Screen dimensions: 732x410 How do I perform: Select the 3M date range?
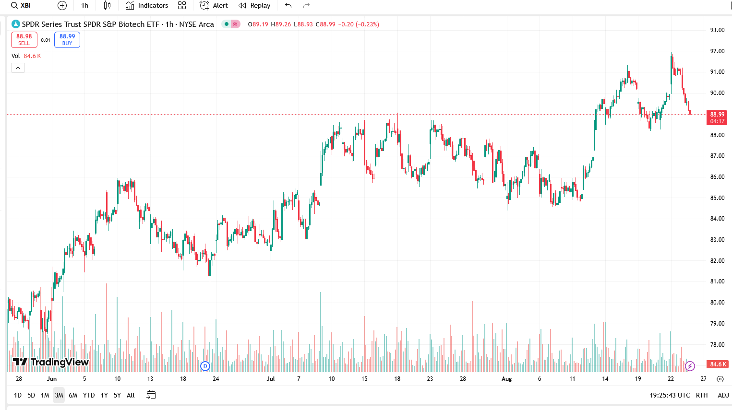[x=59, y=395]
